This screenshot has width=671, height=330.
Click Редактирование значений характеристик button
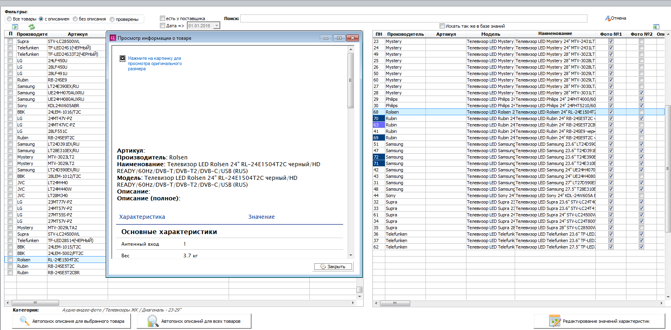599,321
